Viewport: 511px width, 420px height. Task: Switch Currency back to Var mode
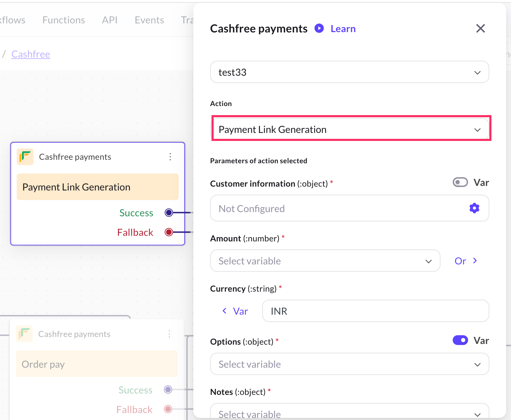235,311
